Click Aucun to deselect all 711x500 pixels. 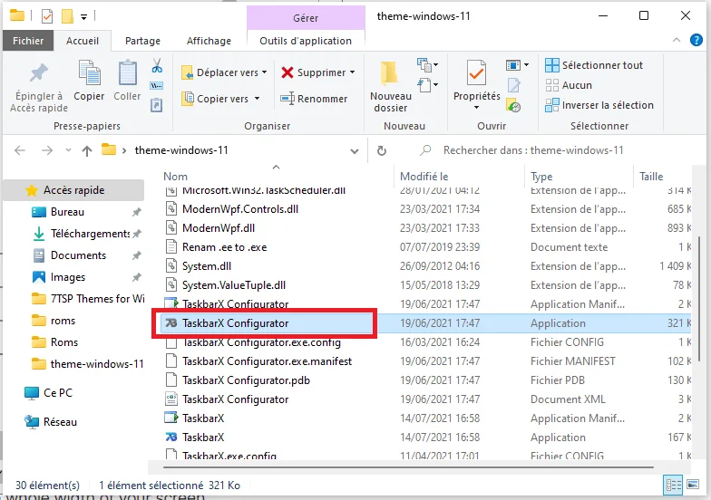pos(569,85)
